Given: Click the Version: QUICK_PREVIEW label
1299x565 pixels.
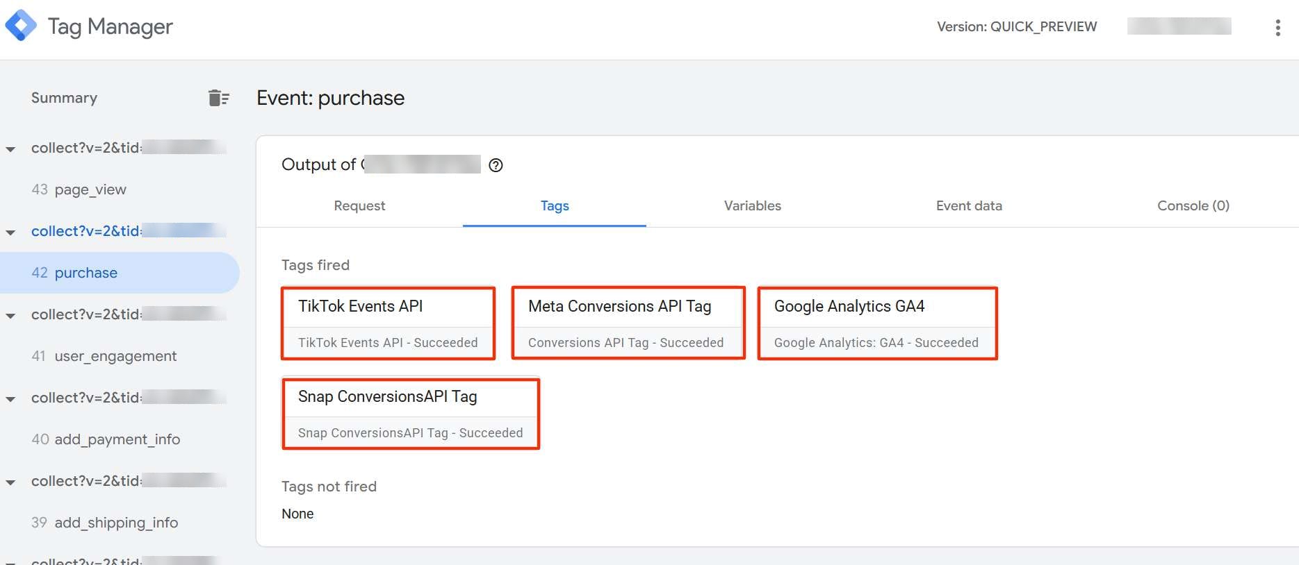Looking at the screenshot, I should coord(1017,26).
